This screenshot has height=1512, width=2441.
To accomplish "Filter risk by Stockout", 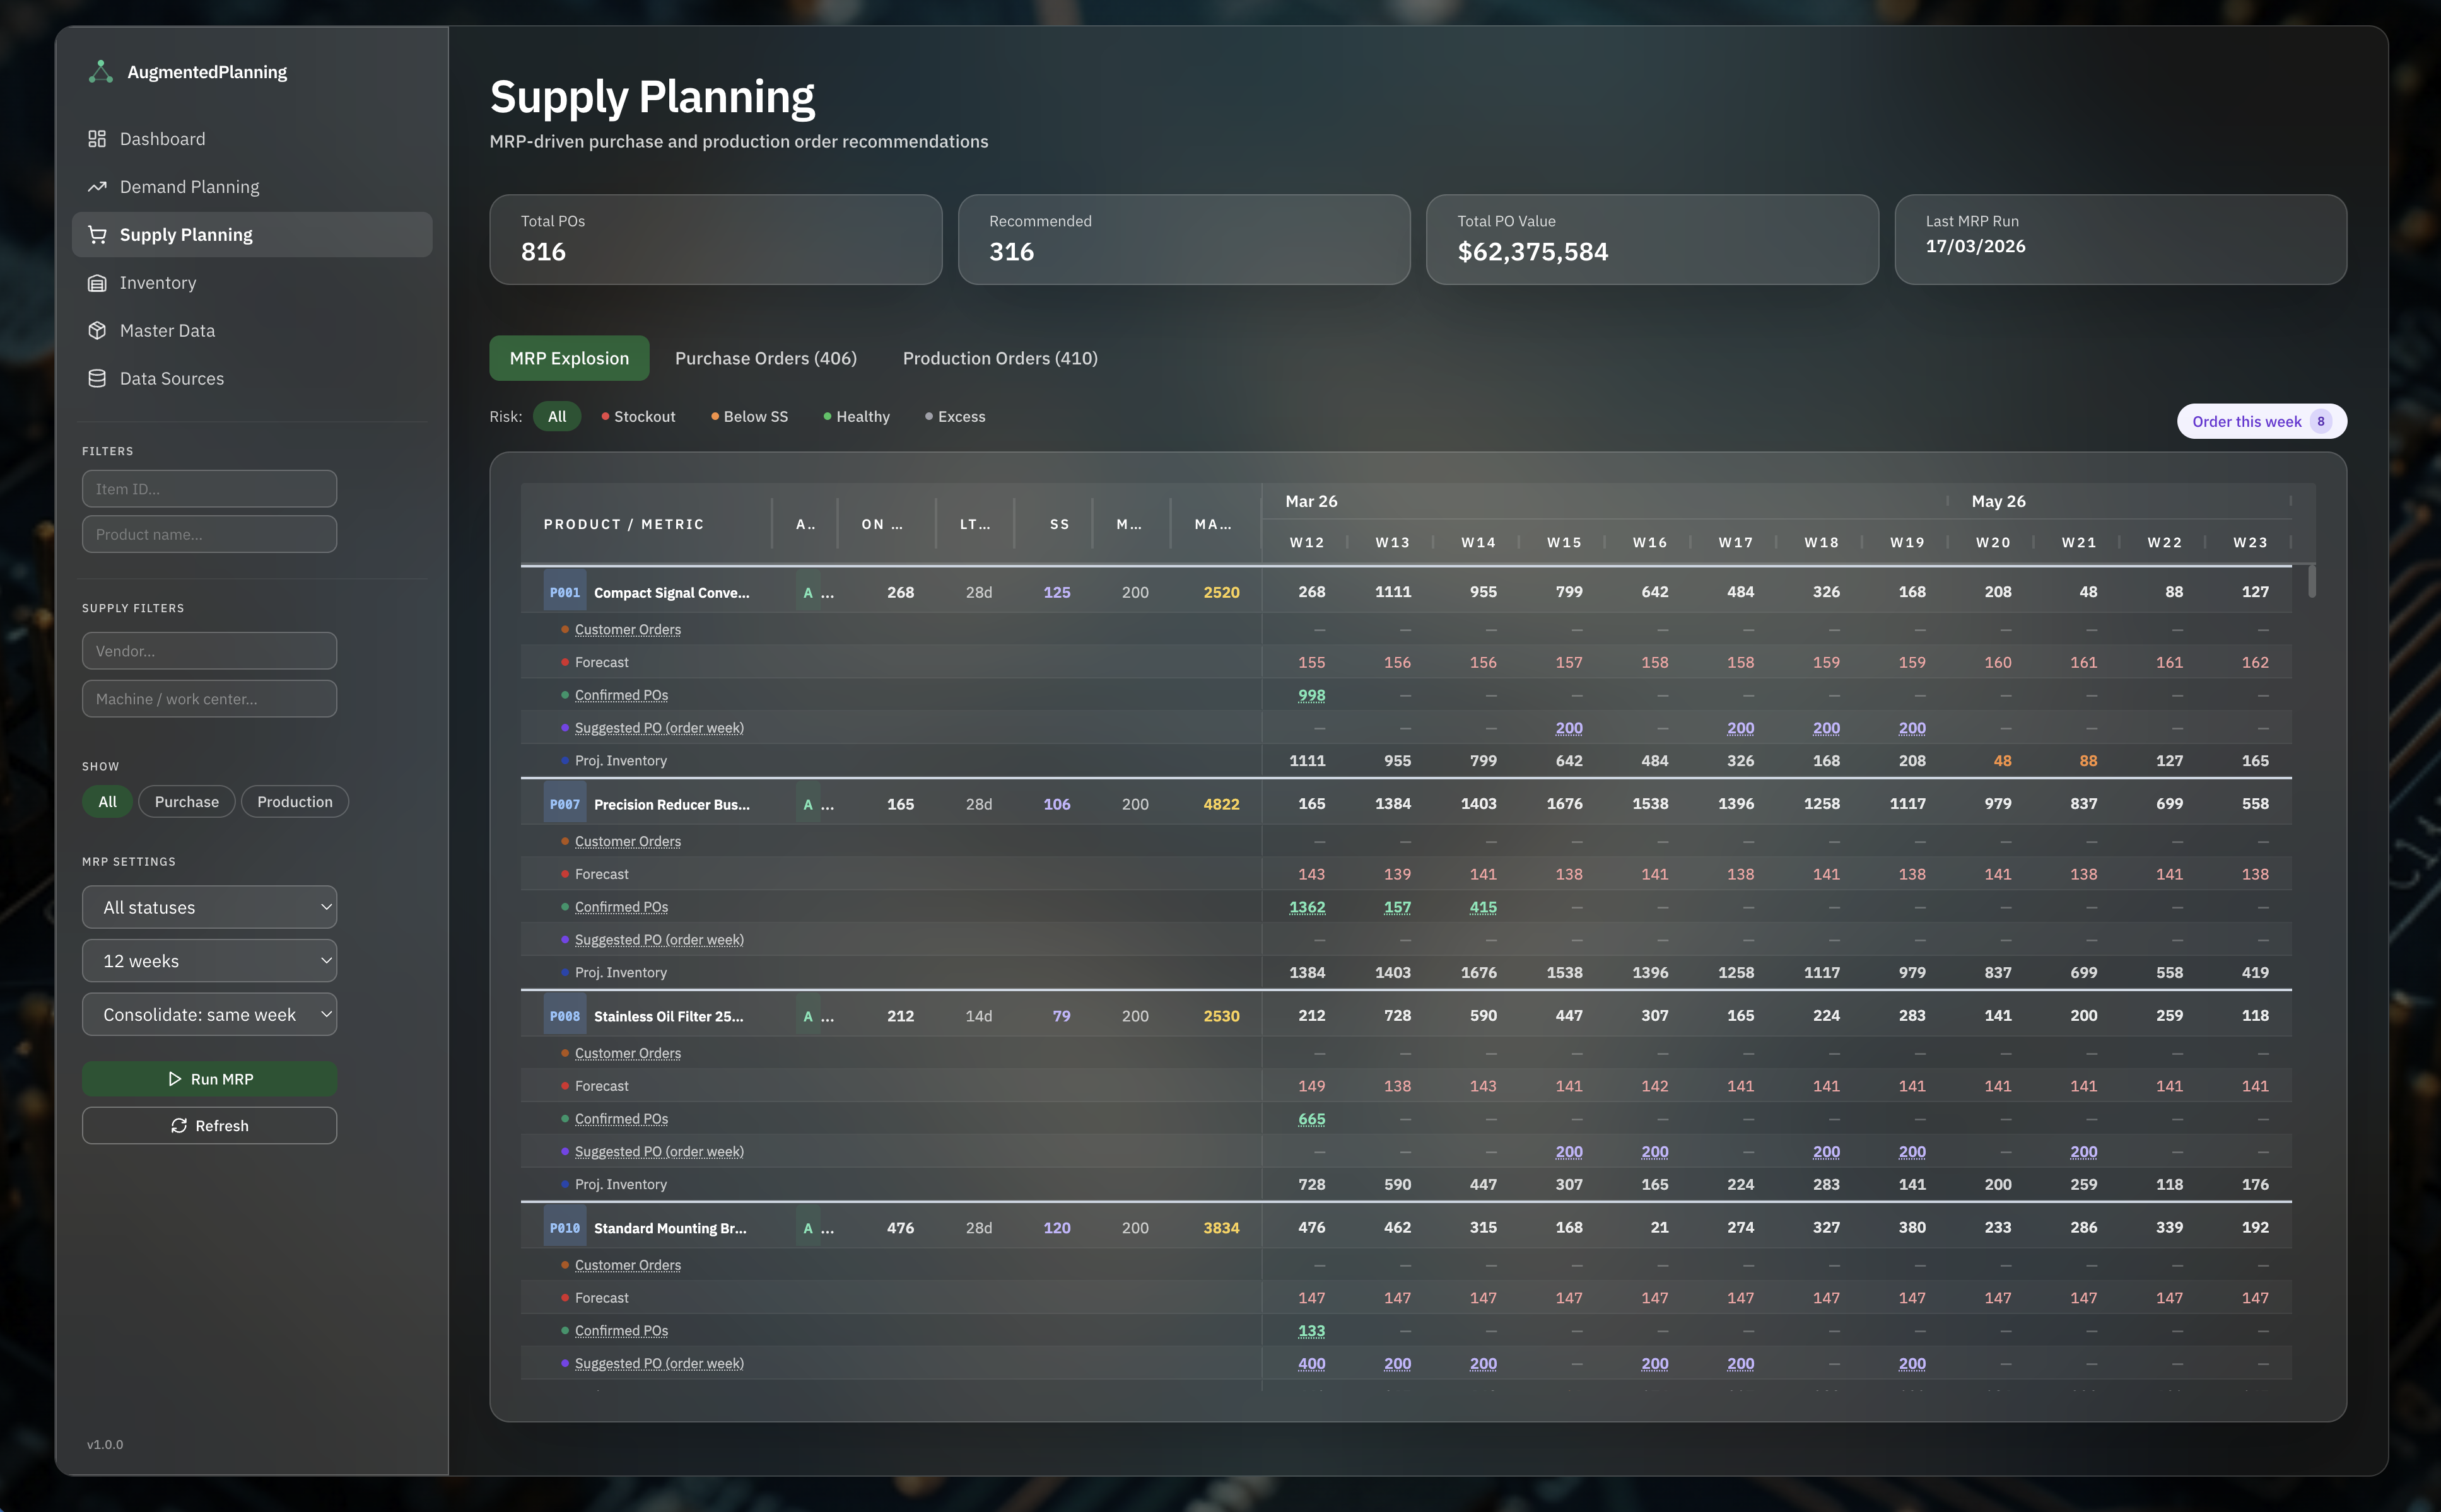I will tap(638, 416).
